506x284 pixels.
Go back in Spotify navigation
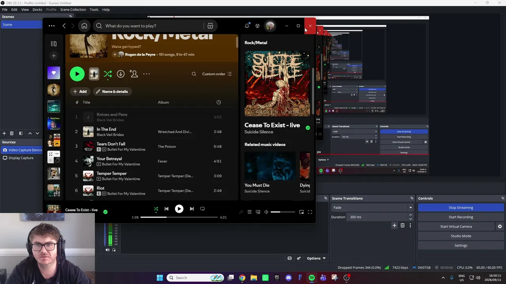pos(64,26)
